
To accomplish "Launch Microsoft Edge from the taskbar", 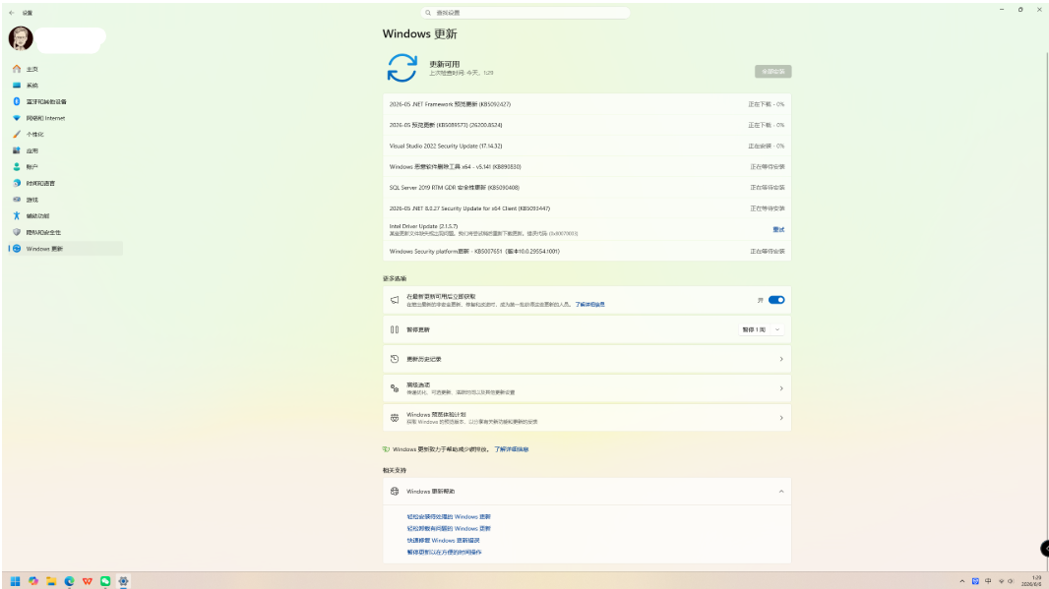I will (69, 582).
